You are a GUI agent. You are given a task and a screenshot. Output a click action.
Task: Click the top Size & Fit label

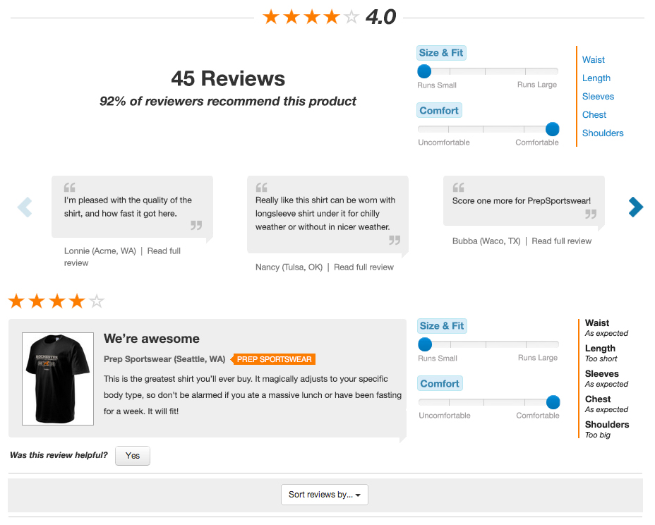[x=441, y=53]
